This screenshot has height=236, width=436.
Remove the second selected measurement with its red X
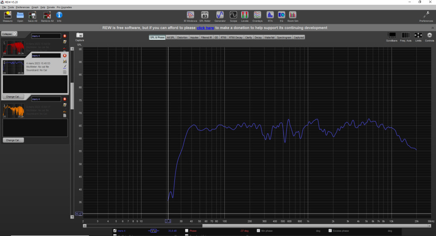click(65, 55)
